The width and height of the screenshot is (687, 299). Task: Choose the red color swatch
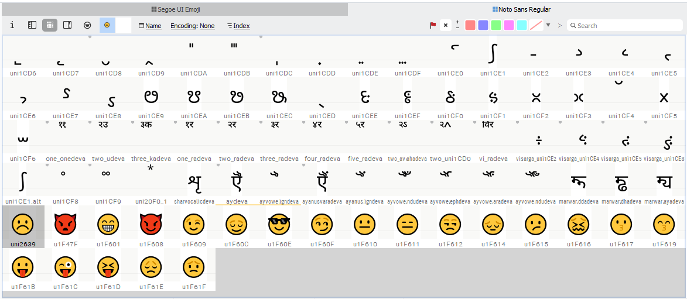click(470, 25)
